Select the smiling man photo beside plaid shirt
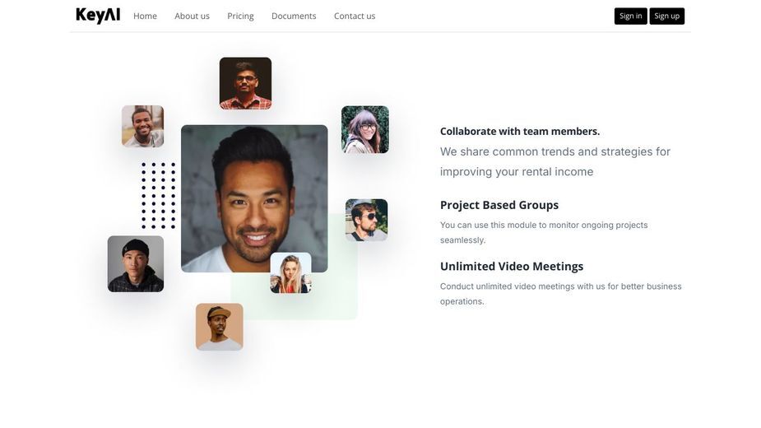 coord(142,126)
